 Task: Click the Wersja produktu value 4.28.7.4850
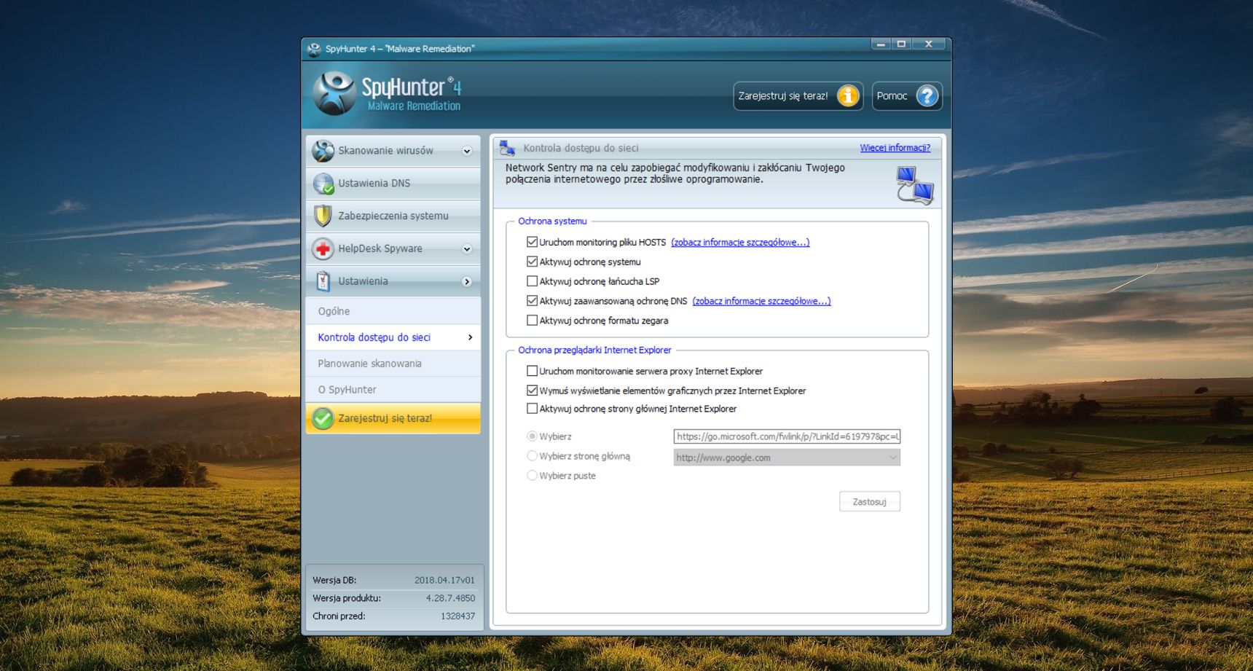pyautogui.click(x=450, y=598)
